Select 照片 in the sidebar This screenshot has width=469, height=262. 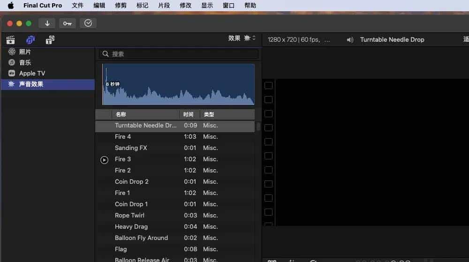pos(48,52)
